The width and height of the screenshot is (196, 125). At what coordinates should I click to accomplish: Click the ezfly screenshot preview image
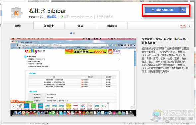(73, 76)
